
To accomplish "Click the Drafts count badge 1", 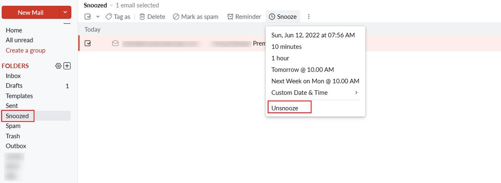I will coord(67,86).
